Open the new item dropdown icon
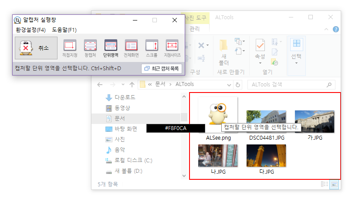 point(240,41)
